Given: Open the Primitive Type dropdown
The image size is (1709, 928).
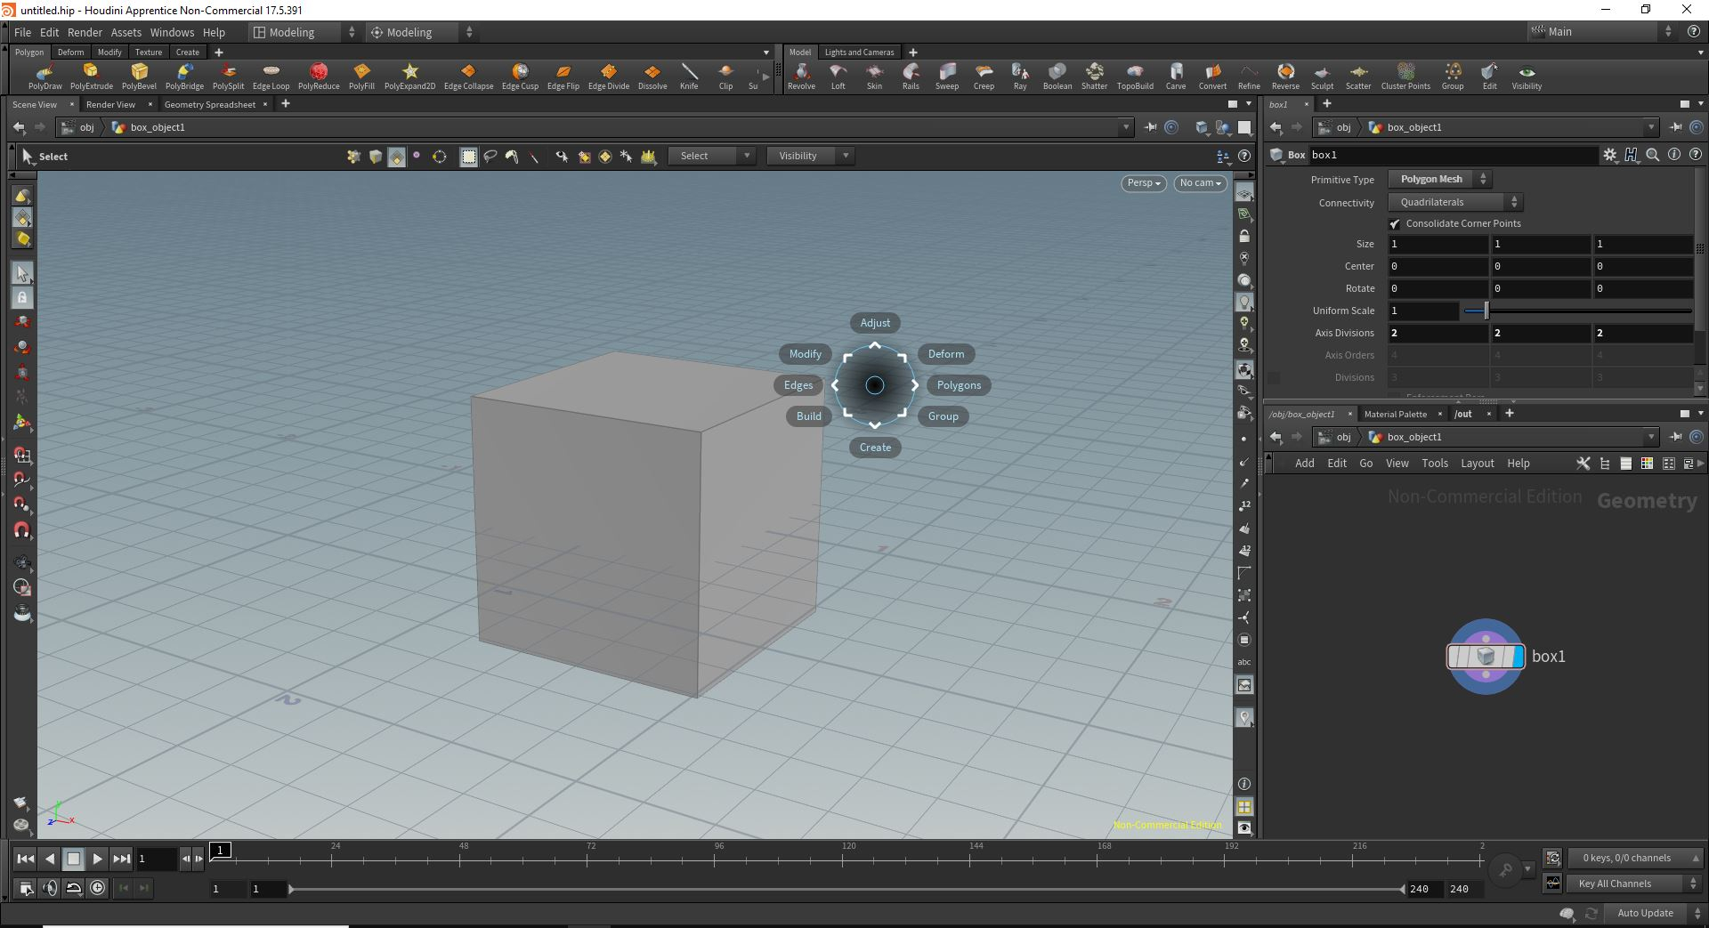Looking at the screenshot, I should click(1440, 179).
